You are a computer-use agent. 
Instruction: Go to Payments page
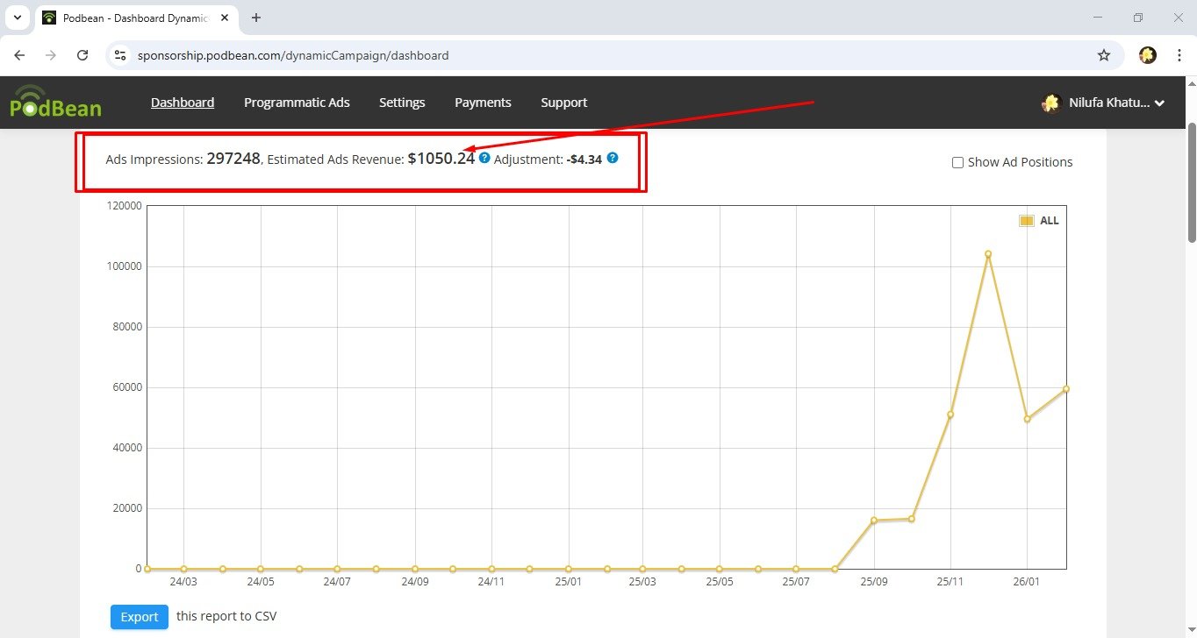point(483,103)
